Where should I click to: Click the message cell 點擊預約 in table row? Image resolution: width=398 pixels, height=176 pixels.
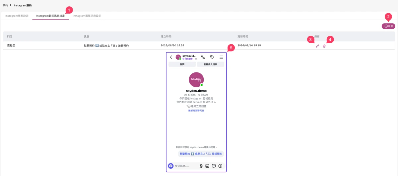[106, 46]
